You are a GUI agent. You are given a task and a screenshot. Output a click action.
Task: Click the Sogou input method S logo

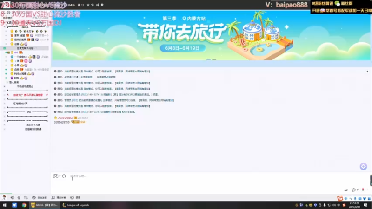[x=340, y=198]
